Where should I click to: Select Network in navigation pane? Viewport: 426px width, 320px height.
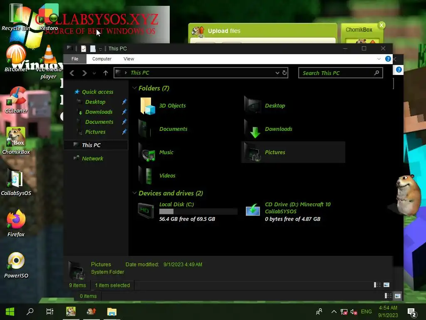92,158
